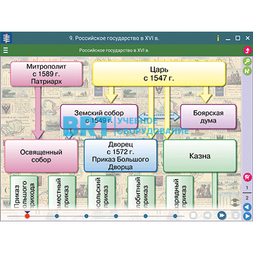Screen dimensions: 253x253
Task: Click the Дворец / Приказ Большого Дворца box
Action: [x=121, y=156]
